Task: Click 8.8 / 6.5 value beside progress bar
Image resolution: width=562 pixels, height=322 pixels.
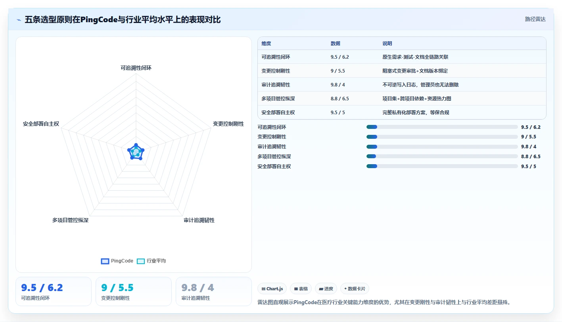Action: coord(531,157)
